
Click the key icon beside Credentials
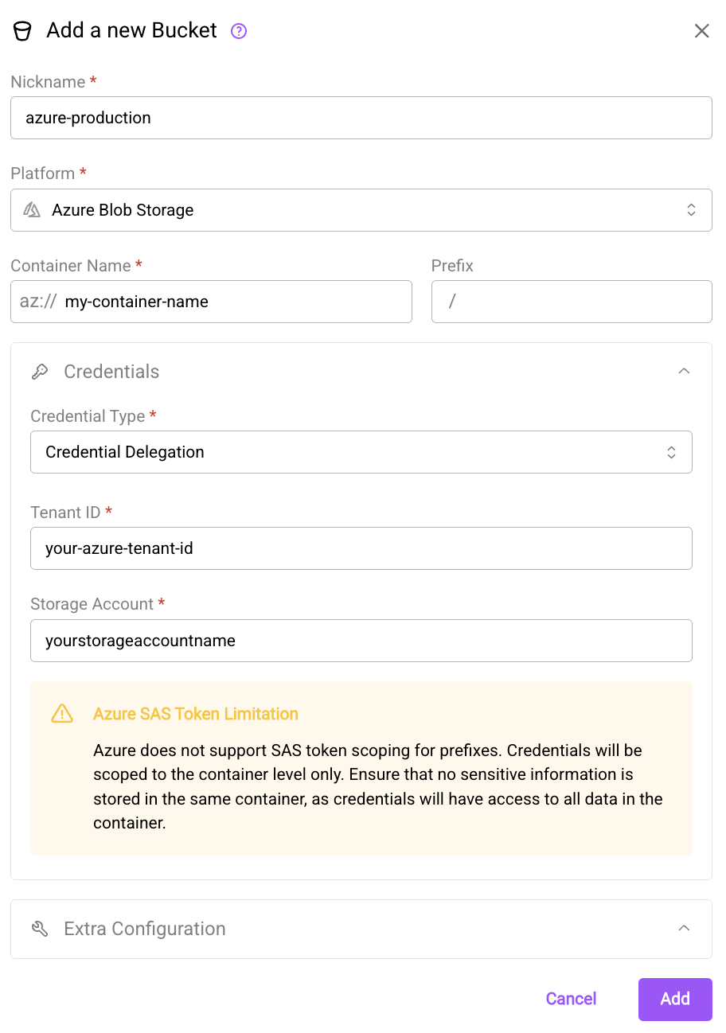click(40, 371)
